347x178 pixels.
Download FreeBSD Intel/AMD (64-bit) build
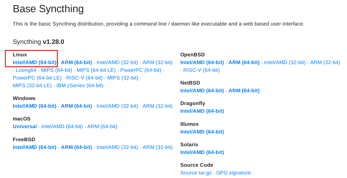(34, 147)
